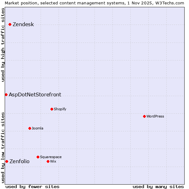The width and height of the screenshot is (189, 189).
Task: Pick the Squarespace red diamond marker
Action: click(x=38, y=157)
